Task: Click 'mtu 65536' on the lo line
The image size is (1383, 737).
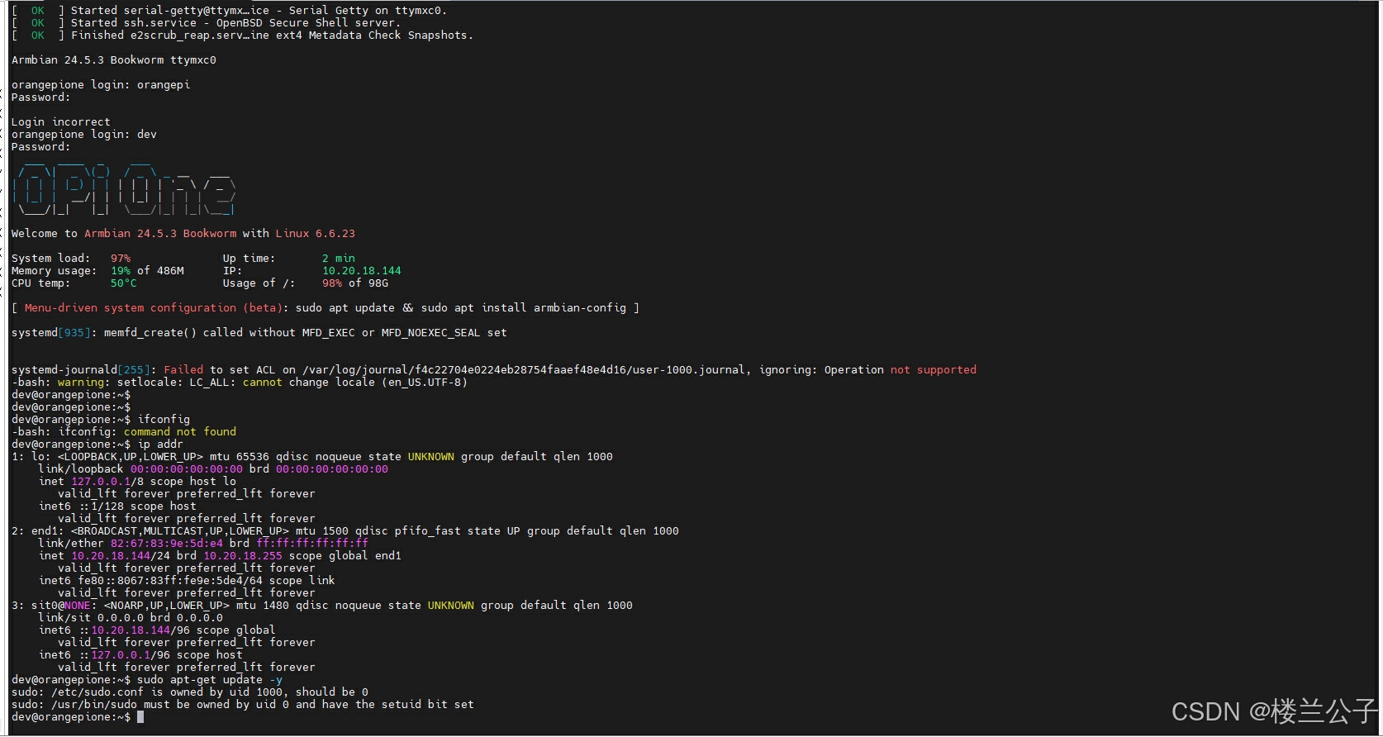Action: click(240, 457)
